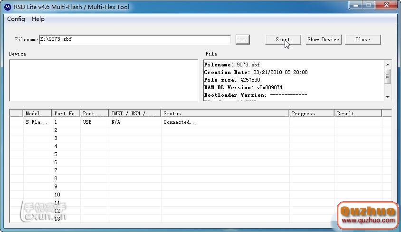
Task: Click the N/A IMEI cell
Action: click(x=135, y=122)
